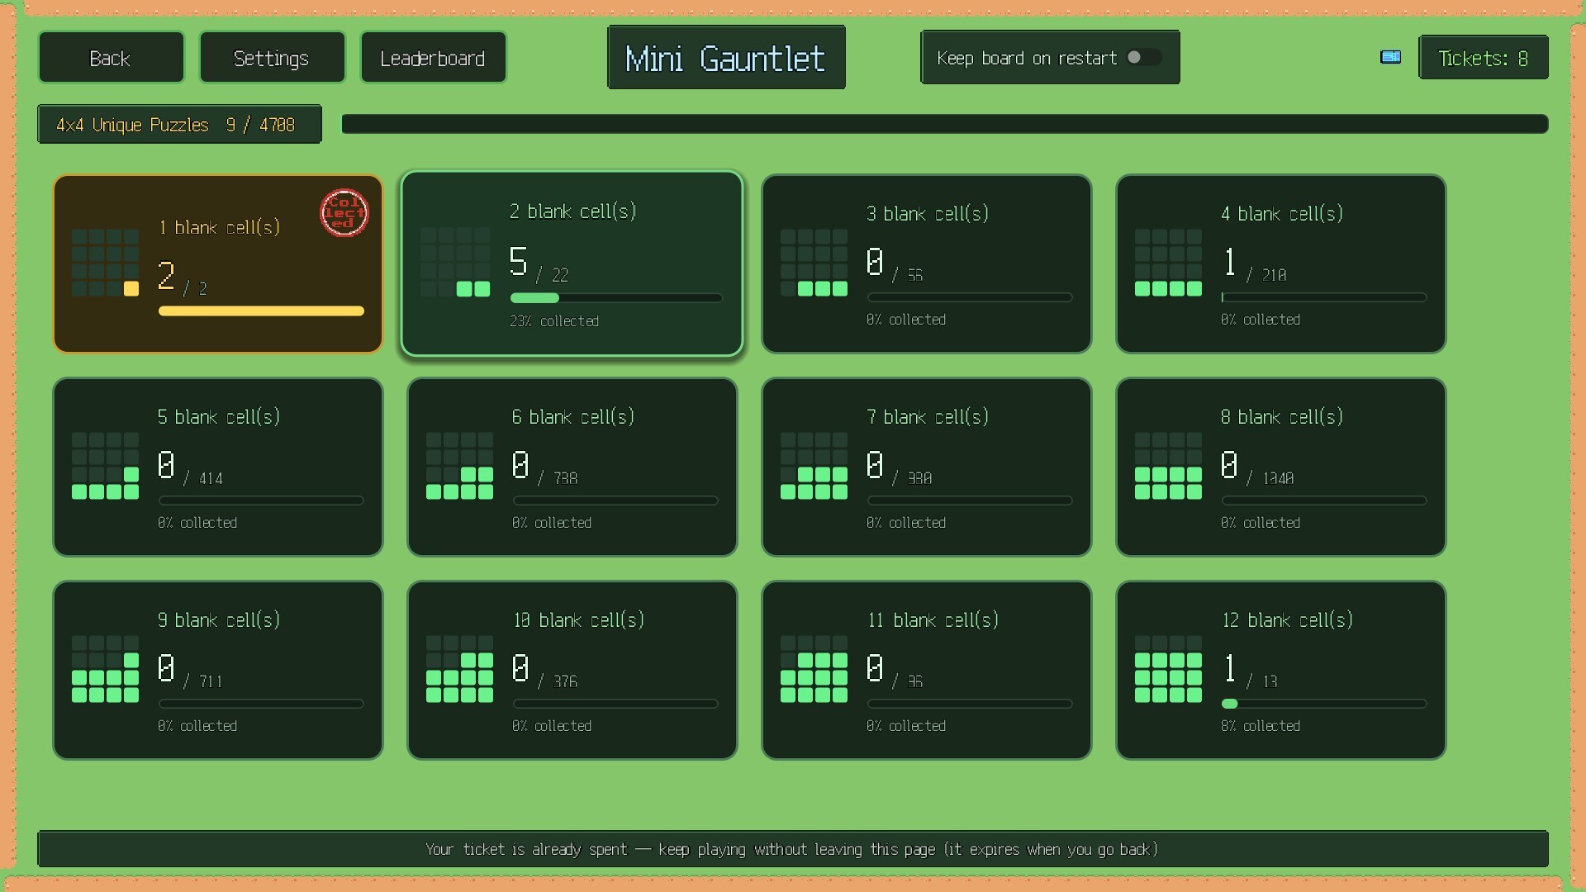Choose the '6 blank cell(s)' title
This screenshot has width=1586, height=892.
tap(573, 417)
